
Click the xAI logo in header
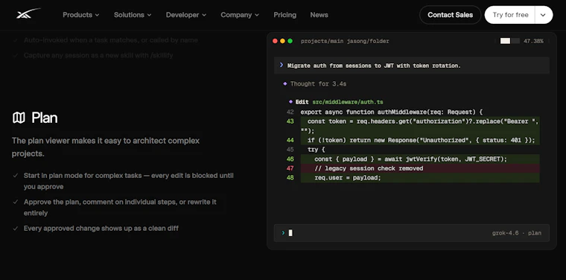28,14
